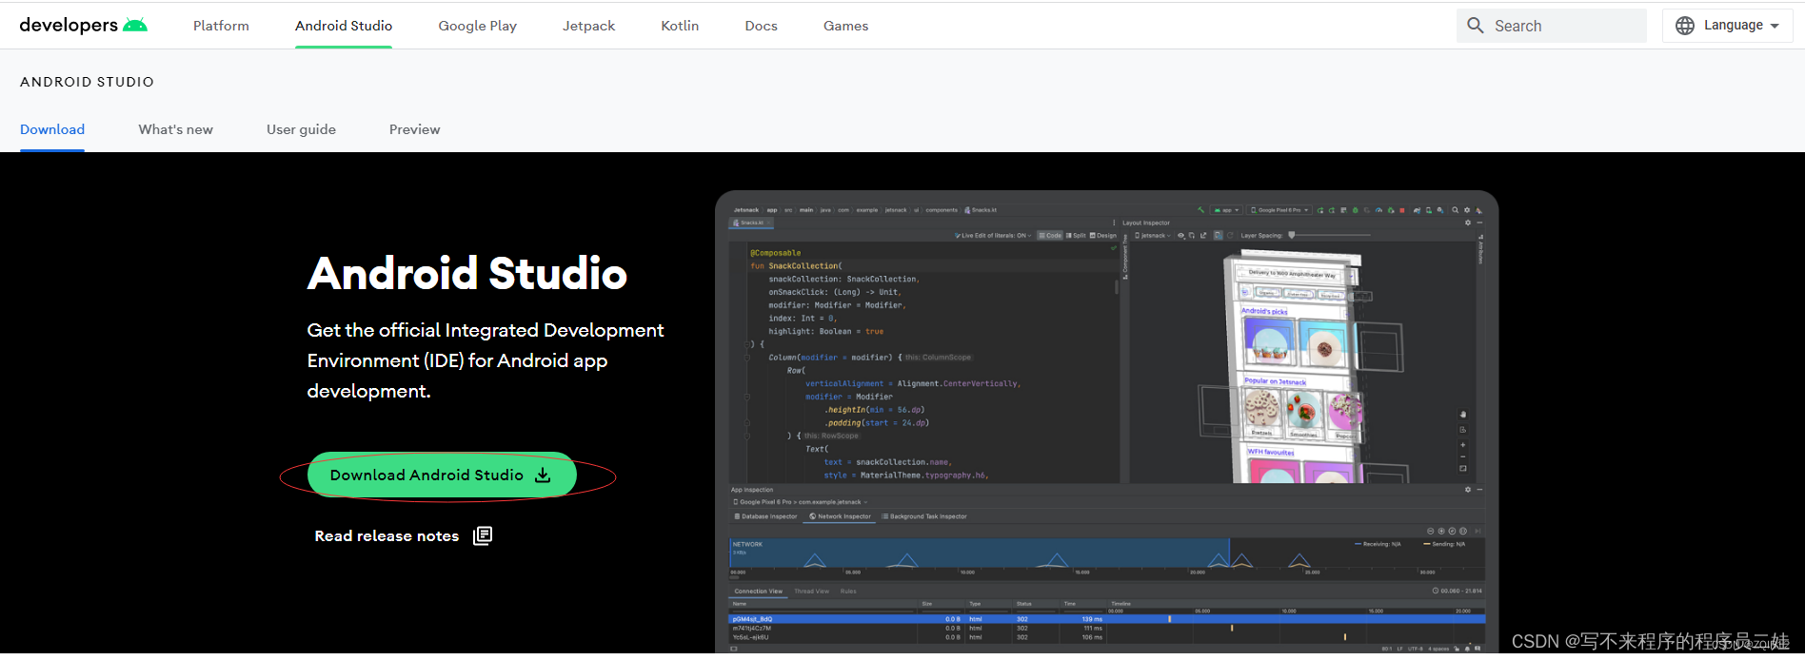Viewport: 1805px width, 660px height.
Task: Open the Jetpack navigation item
Action: coord(588,26)
